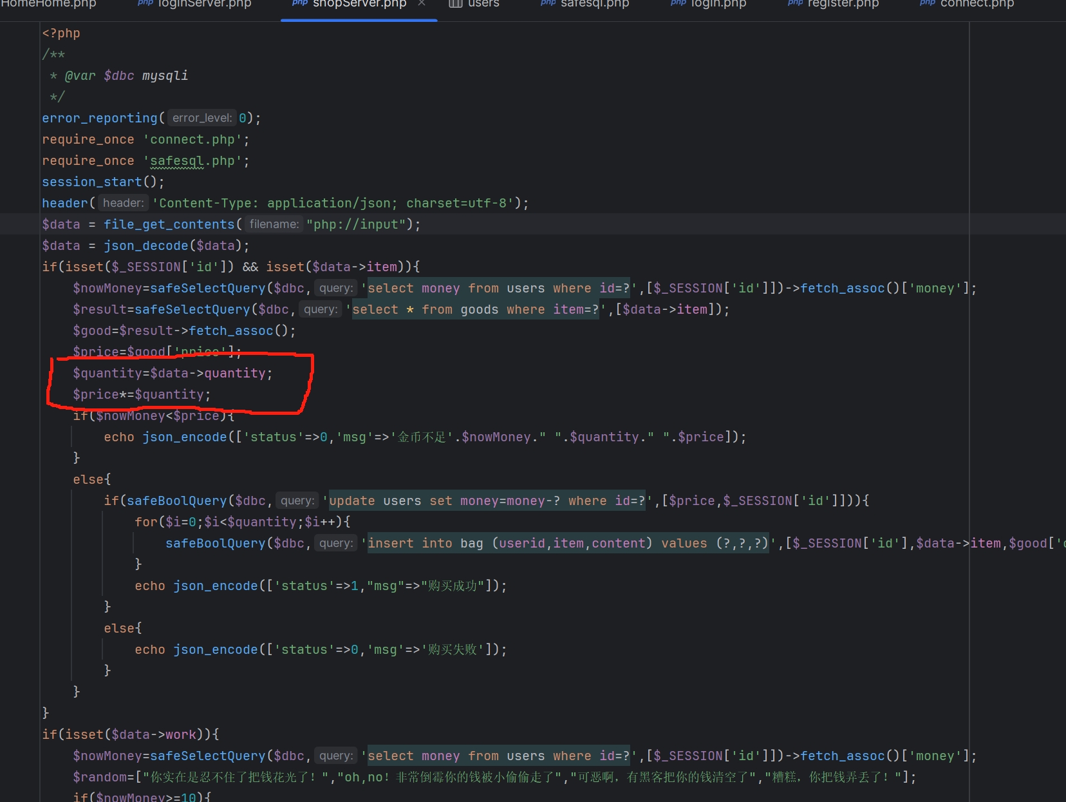
Task: Click the session_start function call
Action: coord(91,182)
